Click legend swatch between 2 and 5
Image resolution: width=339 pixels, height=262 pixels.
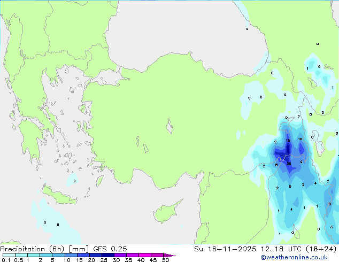coord(46,255)
